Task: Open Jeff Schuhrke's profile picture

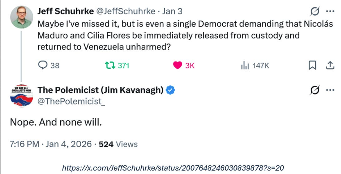Action: [x=22, y=17]
